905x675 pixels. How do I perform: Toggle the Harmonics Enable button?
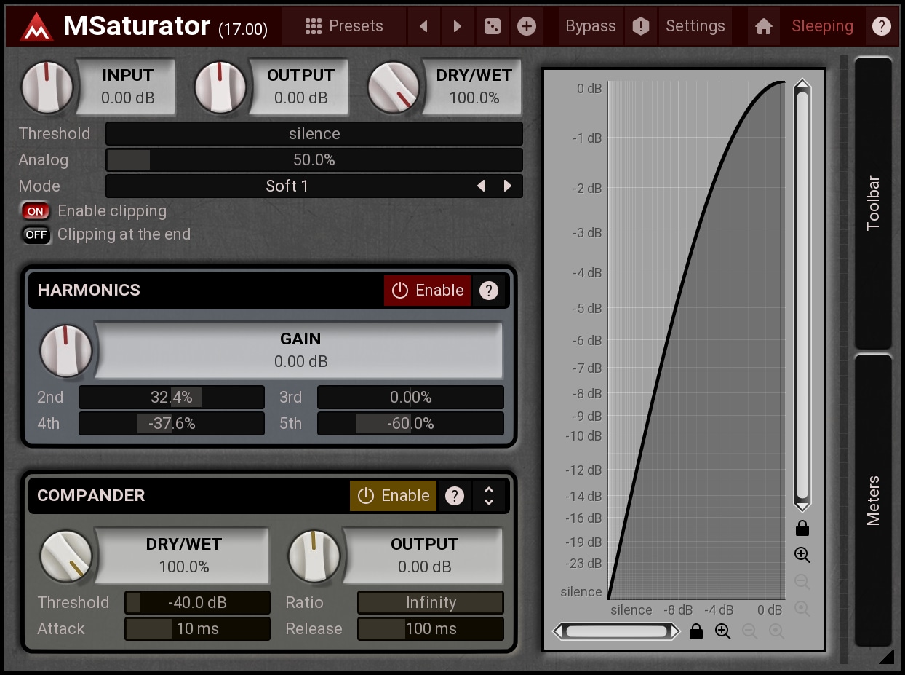pyautogui.click(x=428, y=291)
